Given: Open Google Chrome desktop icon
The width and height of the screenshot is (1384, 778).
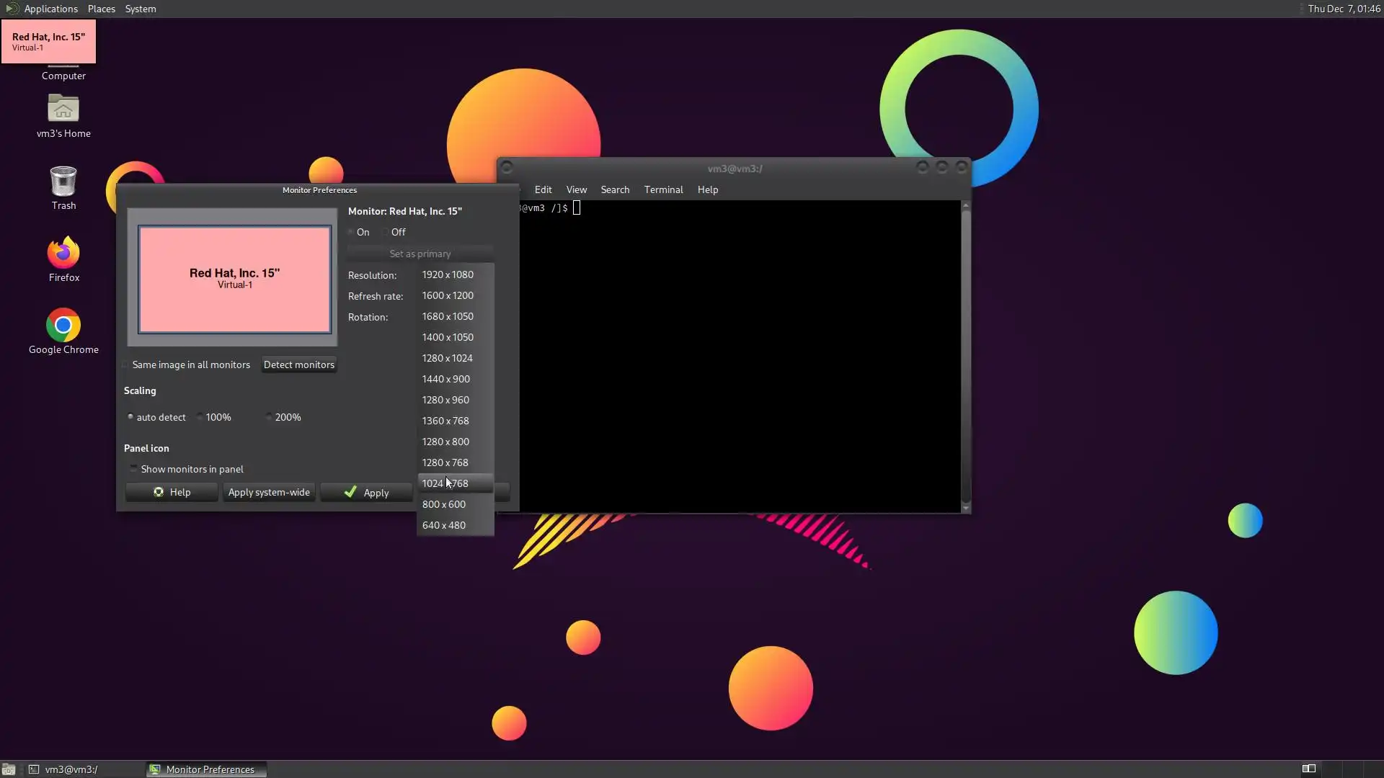Looking at the screenshot, I should 63,326.
